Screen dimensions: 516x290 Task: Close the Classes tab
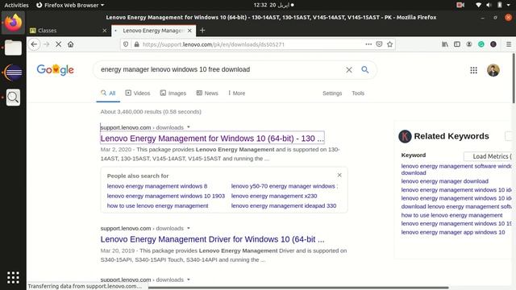tap(104, 31)
